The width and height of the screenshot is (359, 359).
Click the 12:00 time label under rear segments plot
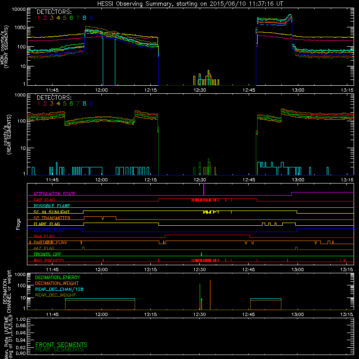(x=101, y=180)
